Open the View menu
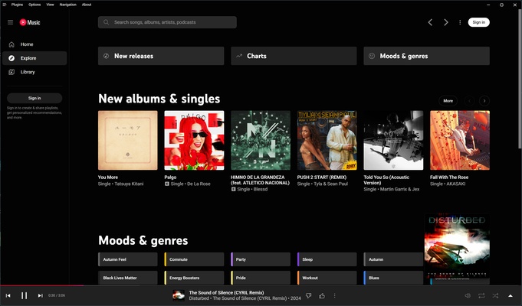 (50, 5)
